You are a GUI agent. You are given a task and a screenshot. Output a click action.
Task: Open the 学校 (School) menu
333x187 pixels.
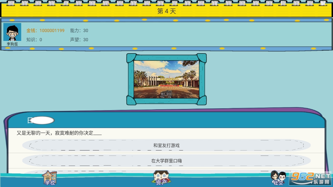coord(50,178)
